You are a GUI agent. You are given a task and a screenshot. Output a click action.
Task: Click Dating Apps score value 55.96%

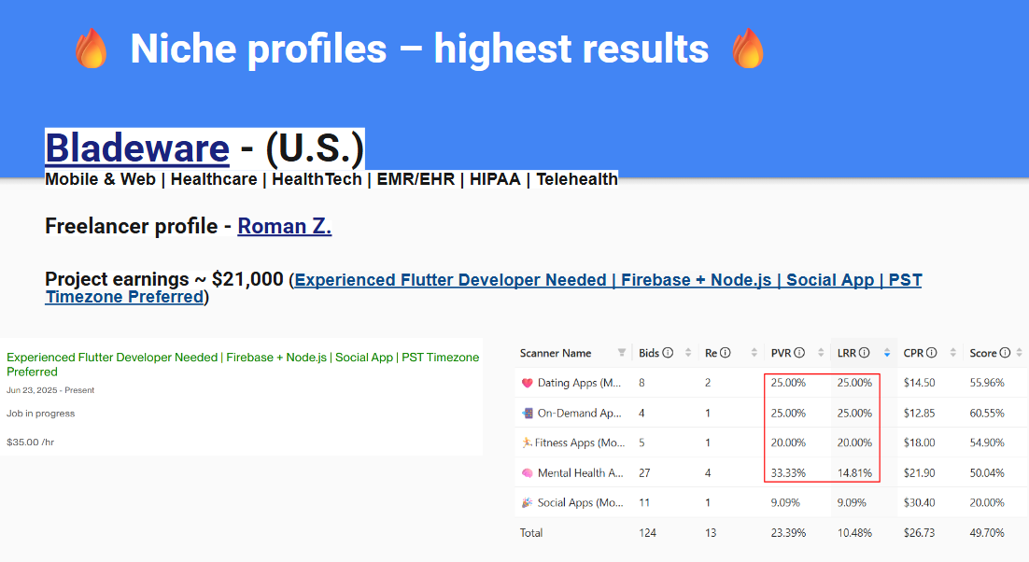(987, 383)
